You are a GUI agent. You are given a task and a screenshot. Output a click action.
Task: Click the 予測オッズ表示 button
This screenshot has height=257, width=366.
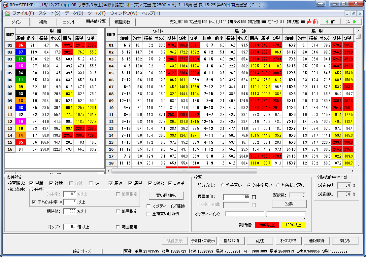point(203,240)
